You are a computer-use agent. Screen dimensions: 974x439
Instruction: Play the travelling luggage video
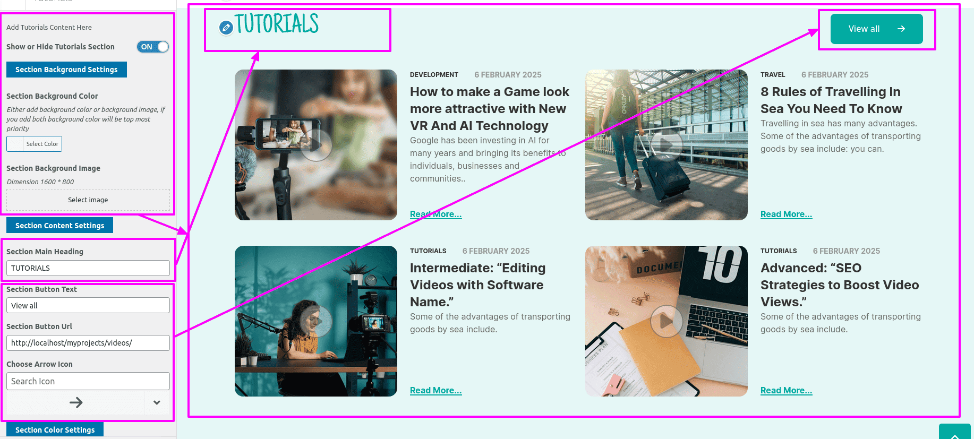pos(667,145)
